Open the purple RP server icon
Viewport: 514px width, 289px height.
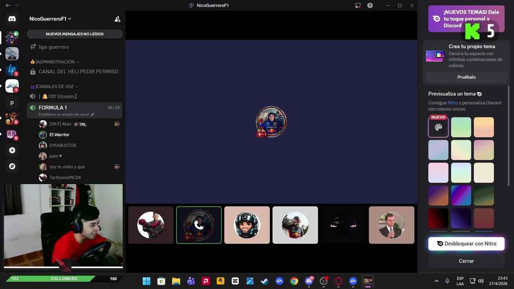tap(12, 134)
